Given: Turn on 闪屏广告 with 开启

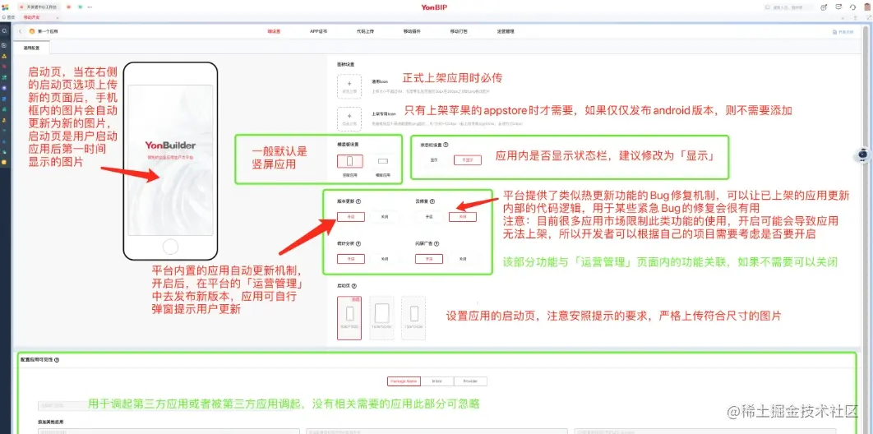Looking at the screenshot, I should tap(429, 259).
